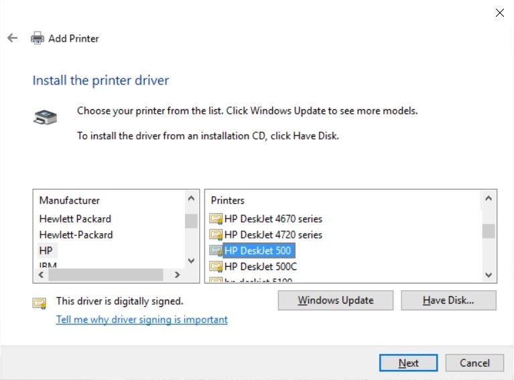Click the digitally signed certificate icon
Screen dimensions: 514x380
[40, 304]
